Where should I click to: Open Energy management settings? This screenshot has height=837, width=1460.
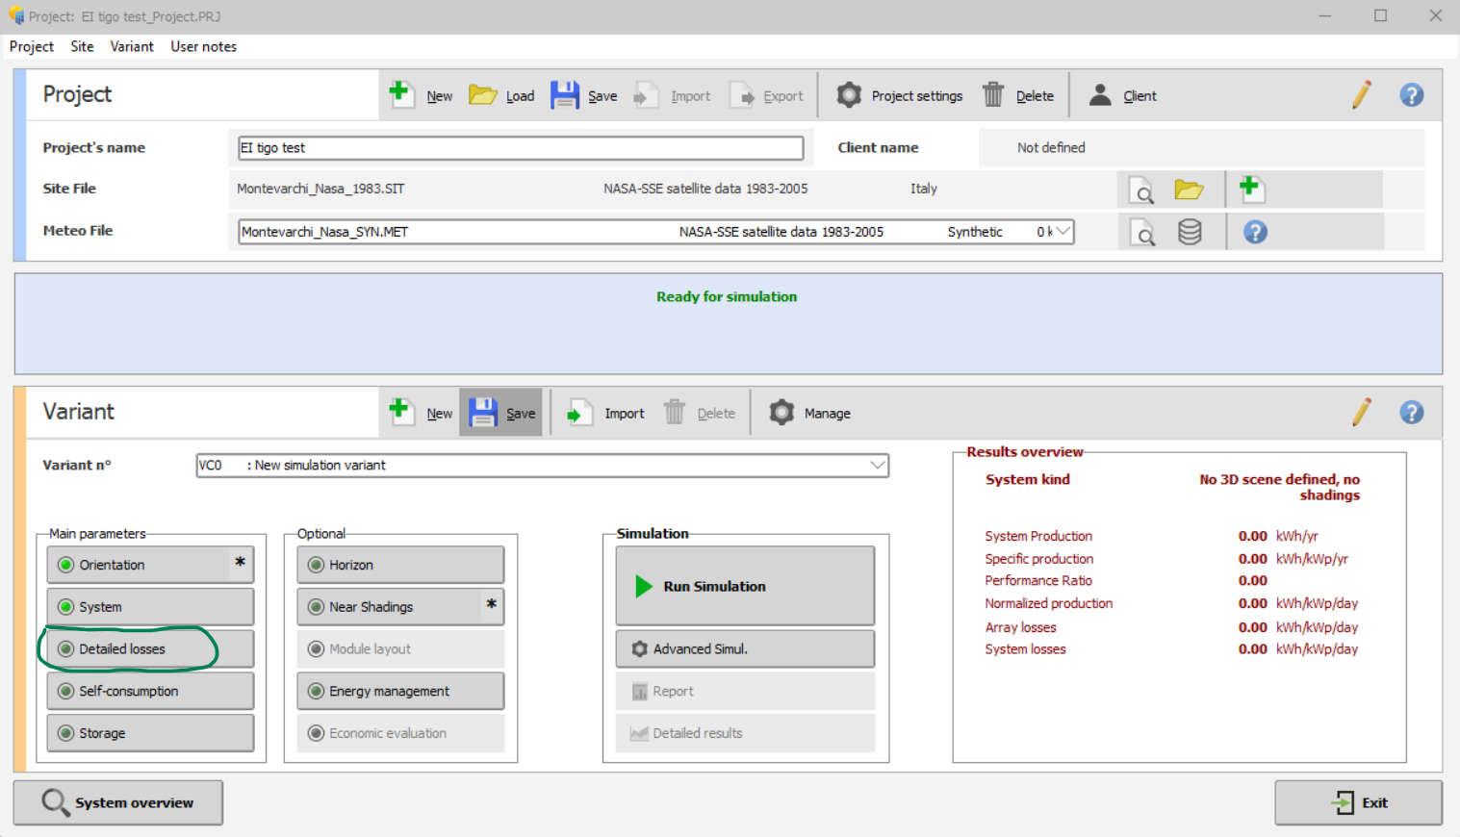click(x=400, y=691)
